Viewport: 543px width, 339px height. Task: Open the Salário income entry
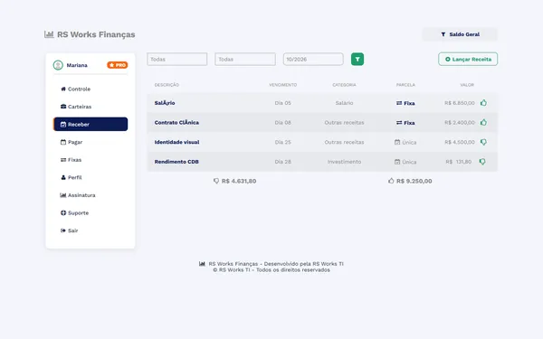point(165,103)
